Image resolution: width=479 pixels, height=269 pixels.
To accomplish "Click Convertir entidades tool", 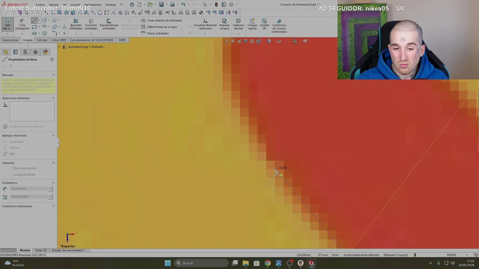I will tap(91, 25).
